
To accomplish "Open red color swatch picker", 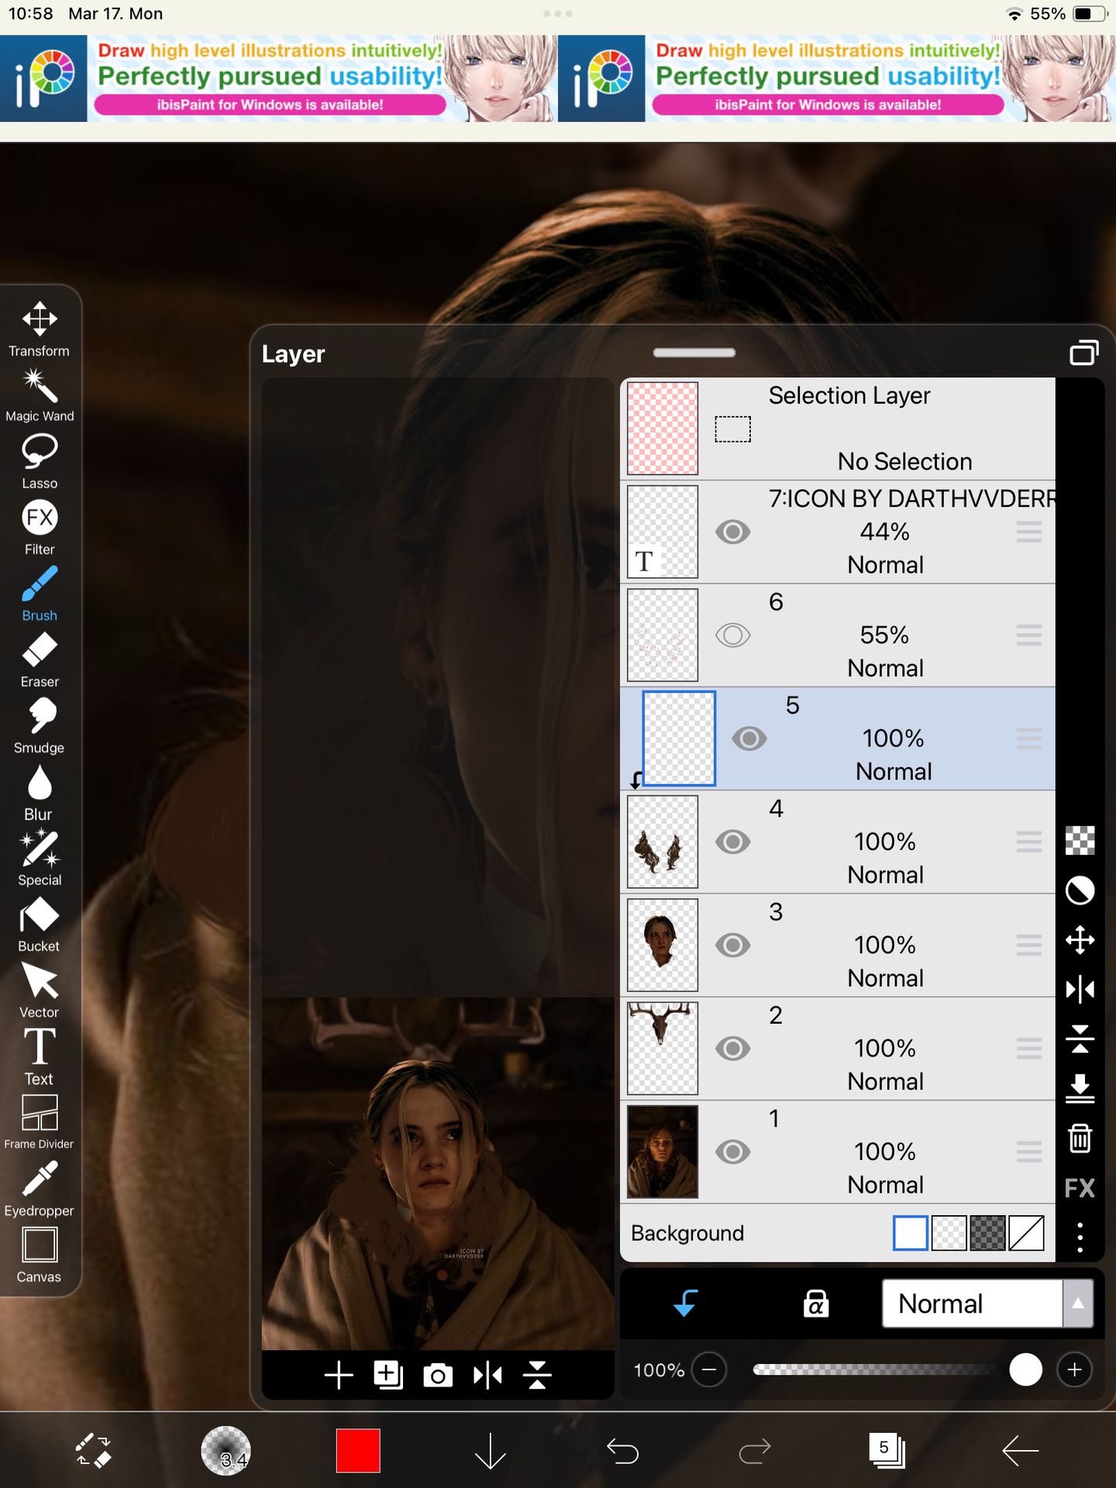I will tap(358, 1450).
